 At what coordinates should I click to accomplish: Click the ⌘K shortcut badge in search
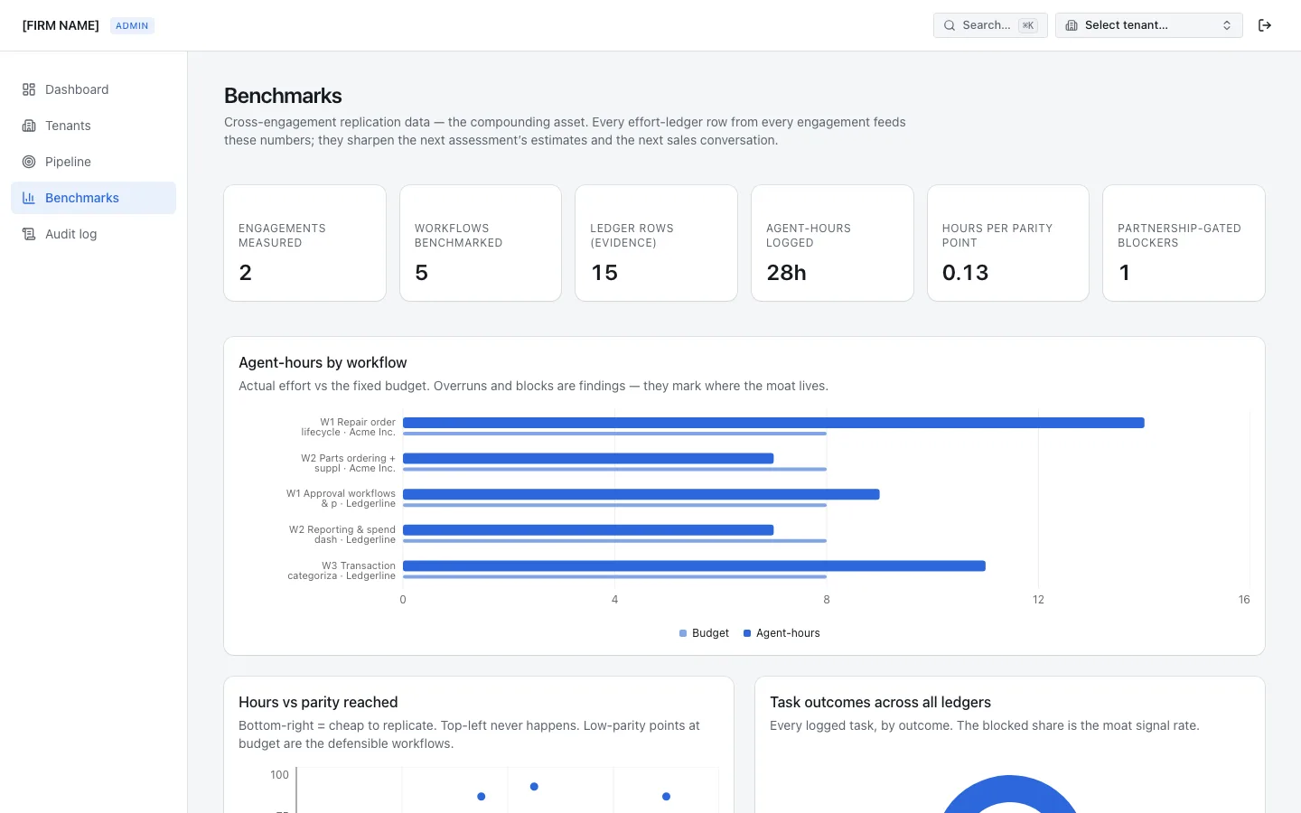click(1028, 25)
